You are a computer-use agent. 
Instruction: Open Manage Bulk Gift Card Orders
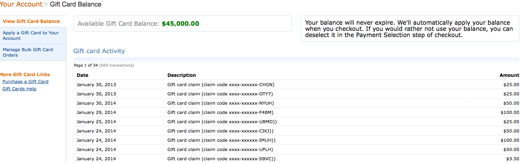(x=28, y=52)
